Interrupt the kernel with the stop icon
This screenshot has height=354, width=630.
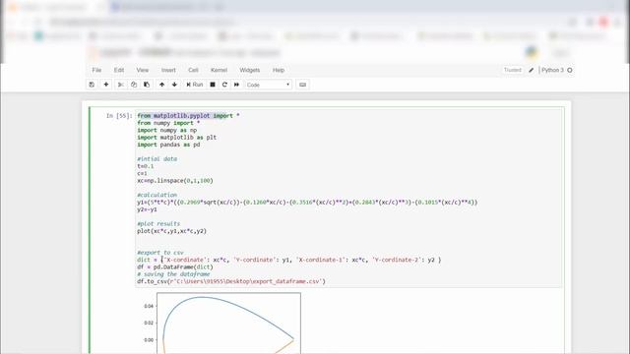pyautogui.click(x=213, y=85)
